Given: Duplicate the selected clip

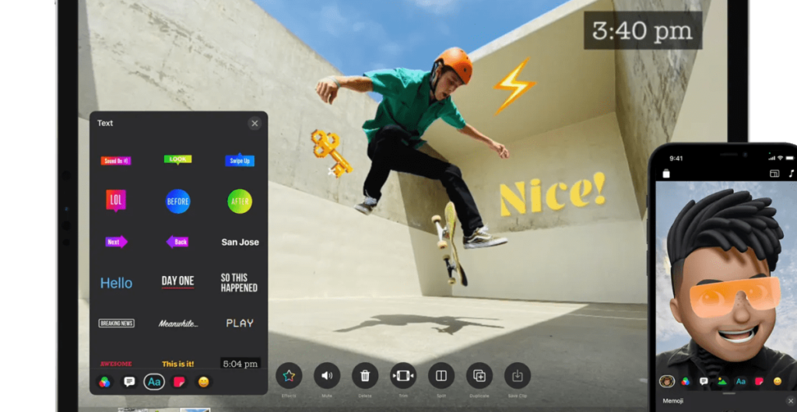Looking at the screenshot, I should 479,376.
